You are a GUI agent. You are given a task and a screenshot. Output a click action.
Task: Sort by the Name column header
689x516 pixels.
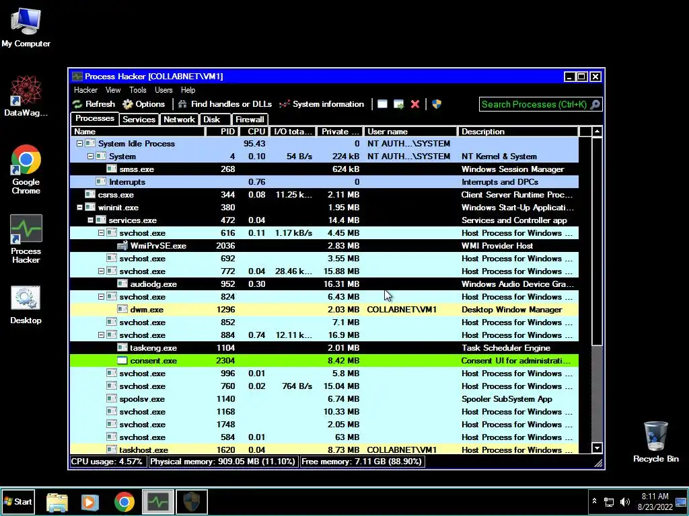click(x=138, y=132)
